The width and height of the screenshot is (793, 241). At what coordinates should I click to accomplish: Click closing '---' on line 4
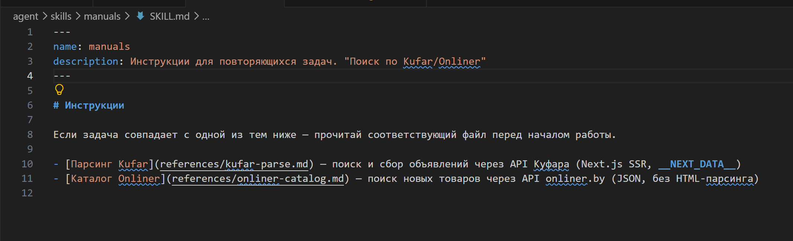click(62, 76)
